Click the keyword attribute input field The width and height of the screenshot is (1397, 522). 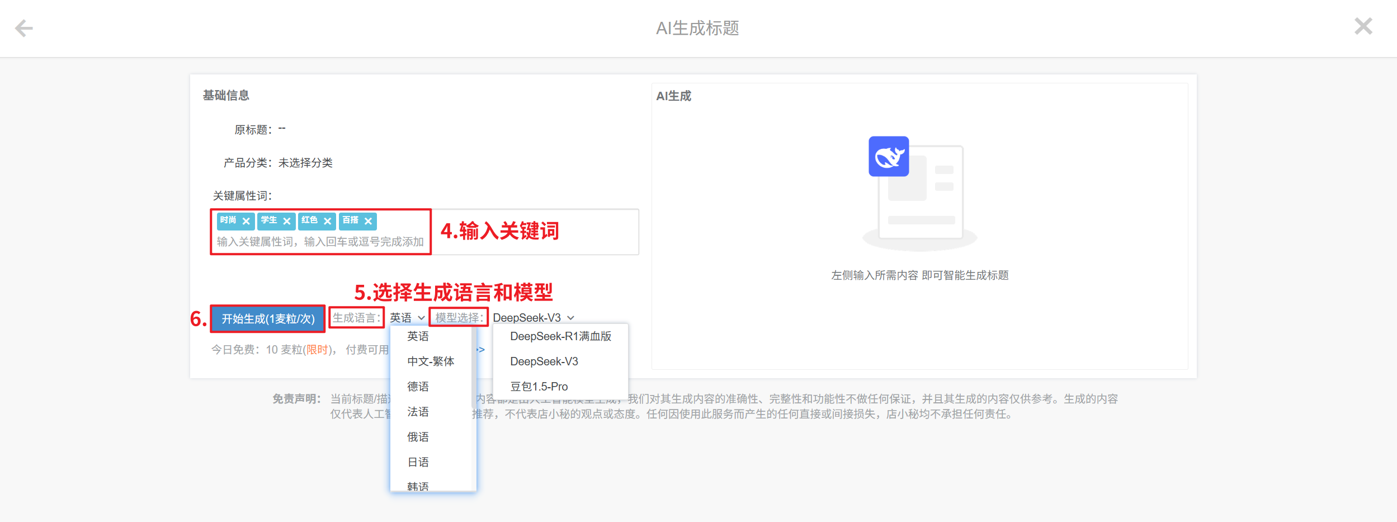(x=320, y=242)
